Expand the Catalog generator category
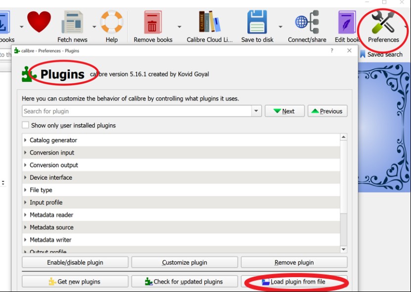 tap(25, 140)
